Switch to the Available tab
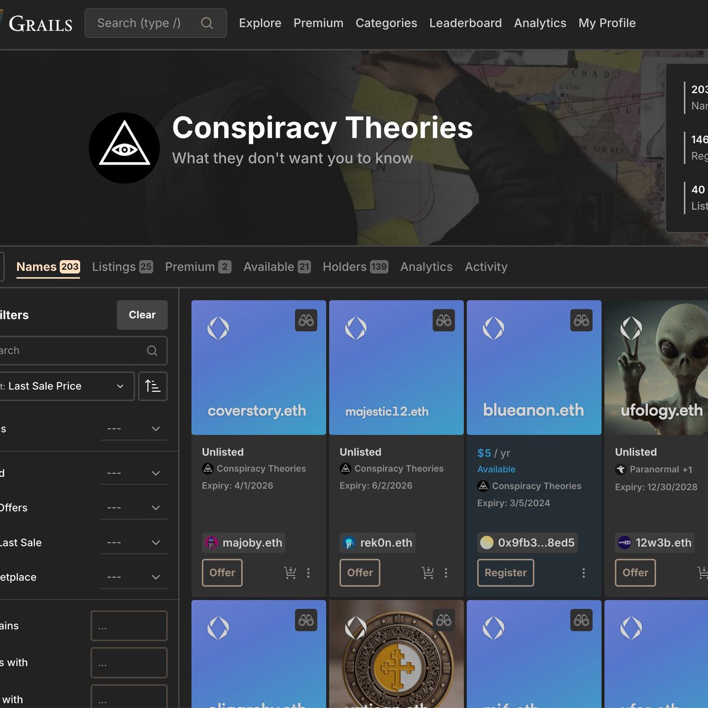This screenshot has height=708, width=708. click(x=277, y=267)
